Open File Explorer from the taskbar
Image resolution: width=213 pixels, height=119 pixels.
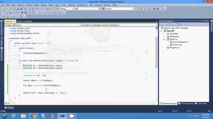(x=24, y=116)
